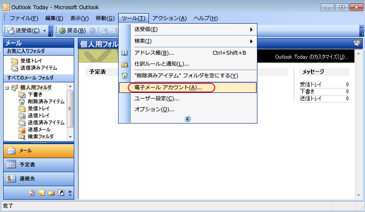Click the green Back arrow toolbar button
The image size is (365, 212).
63,31
